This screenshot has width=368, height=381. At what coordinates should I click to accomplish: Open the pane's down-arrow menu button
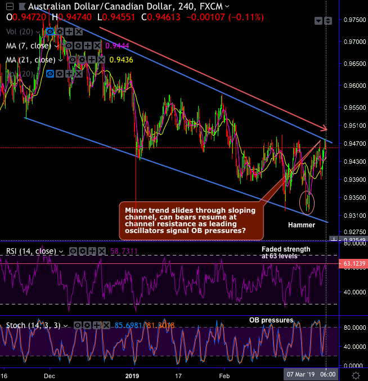318,21
